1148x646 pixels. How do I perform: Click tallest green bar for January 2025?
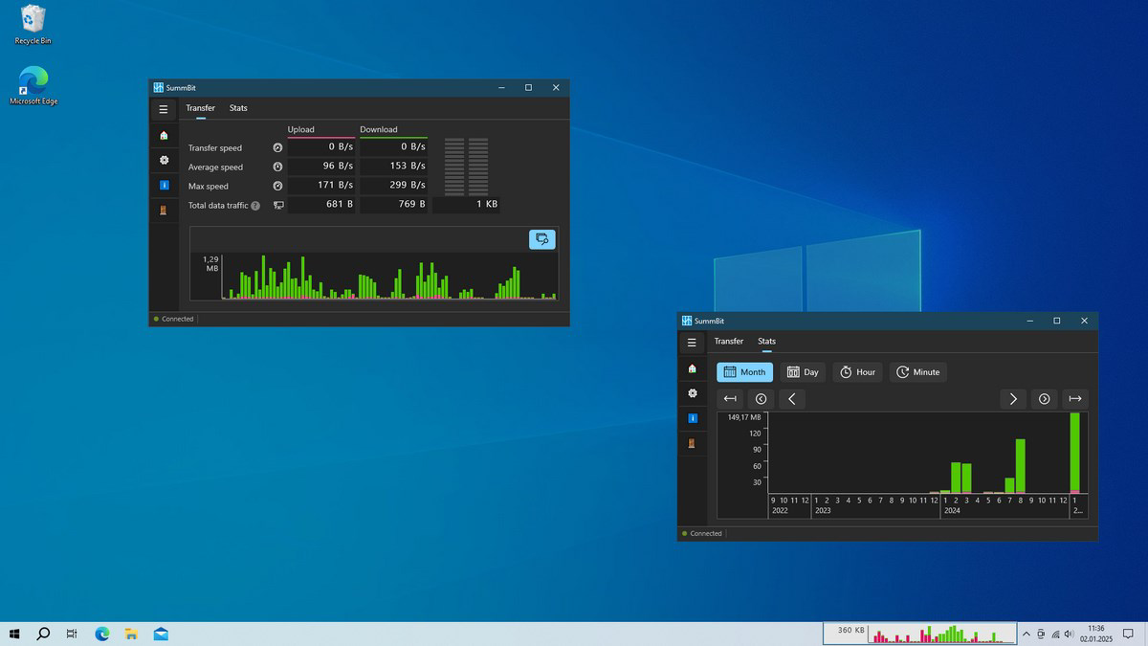[x=1075, y=453]
